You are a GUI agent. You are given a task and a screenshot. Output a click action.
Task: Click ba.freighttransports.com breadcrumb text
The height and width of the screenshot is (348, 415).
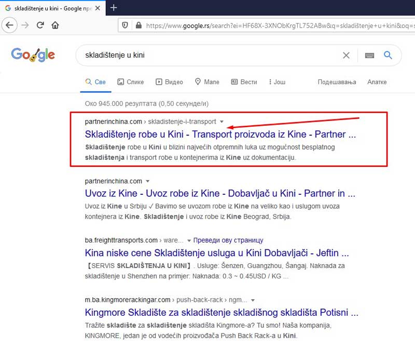(134, 240)
